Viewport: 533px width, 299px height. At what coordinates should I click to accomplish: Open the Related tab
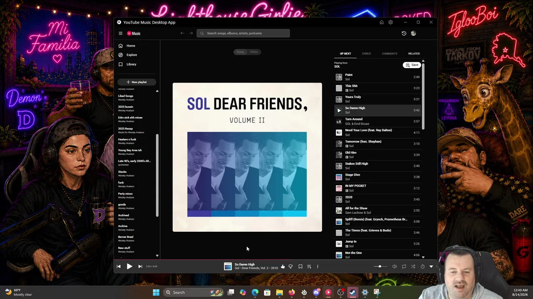coord(414,54)
